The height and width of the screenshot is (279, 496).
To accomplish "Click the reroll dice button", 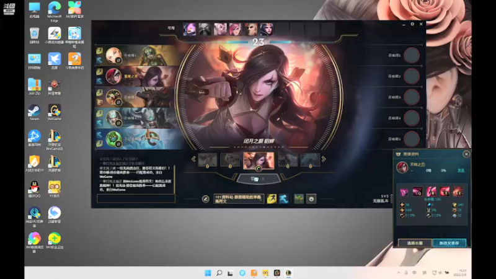I will [x=258, y=179].
